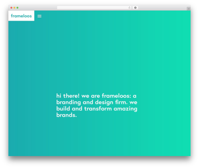Click the browser address bar
The height and width of the screenshot is (168, 199).
pyautogui.click(x=94, y=8)
